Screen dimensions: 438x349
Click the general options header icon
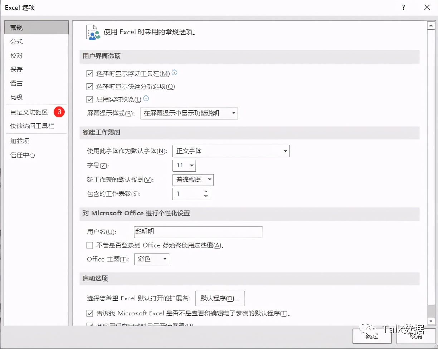coord(93,32)
